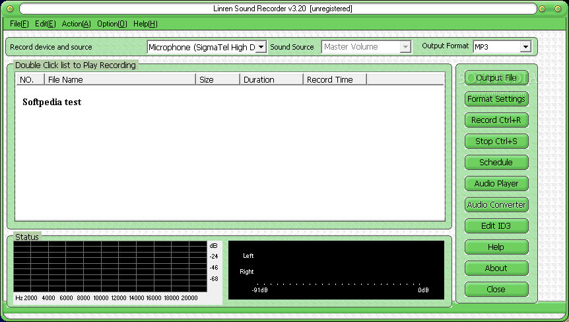This screenshot has height=322, width=569.
Task: Open Format Settings
Action: pyautogui.click(x=496, y=99)
